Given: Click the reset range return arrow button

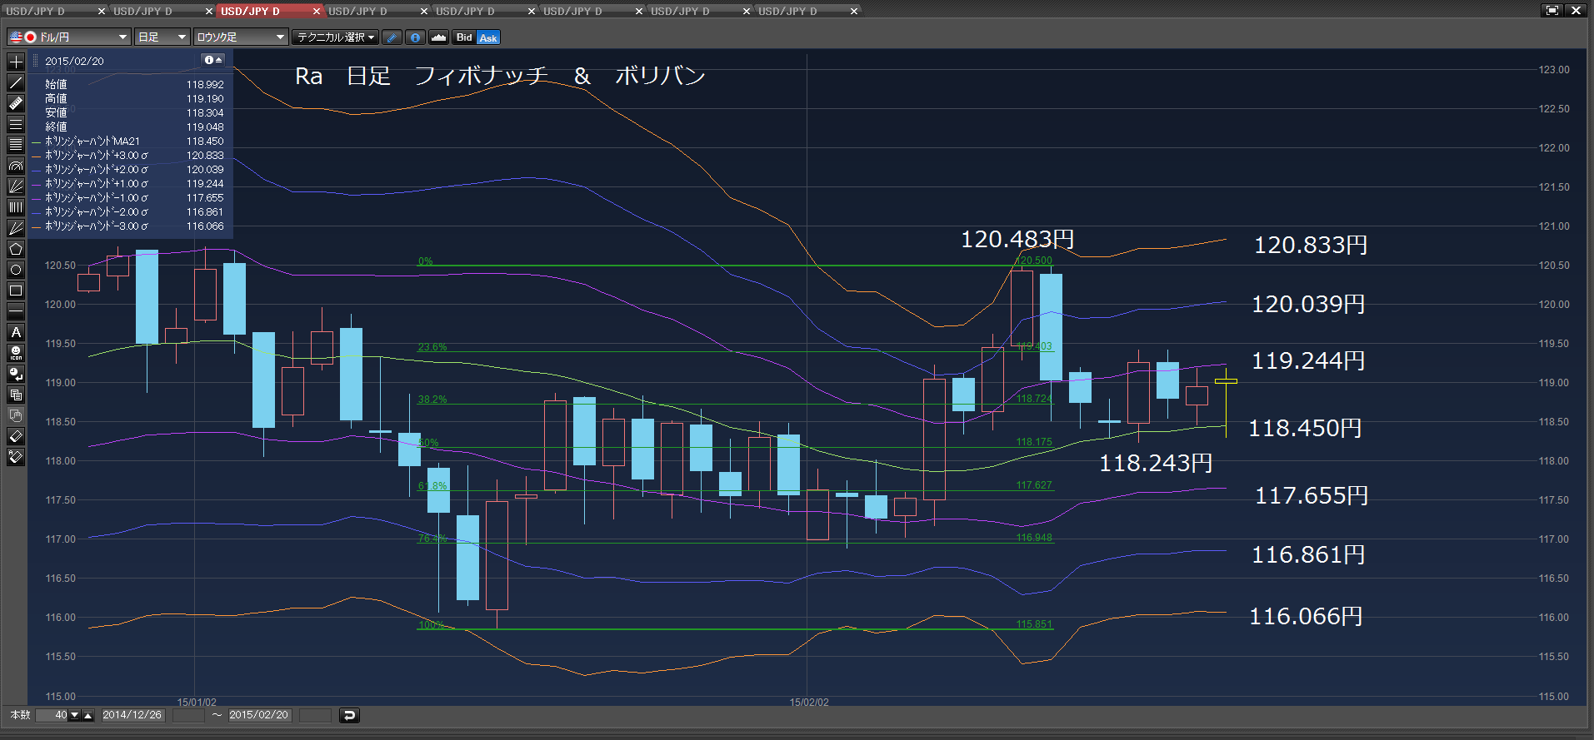Looking at the screenshot, I should (349, 715).
